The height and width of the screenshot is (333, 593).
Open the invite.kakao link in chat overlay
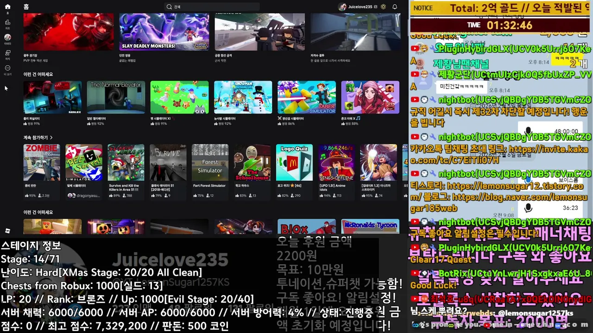click(x=499, y=154)
